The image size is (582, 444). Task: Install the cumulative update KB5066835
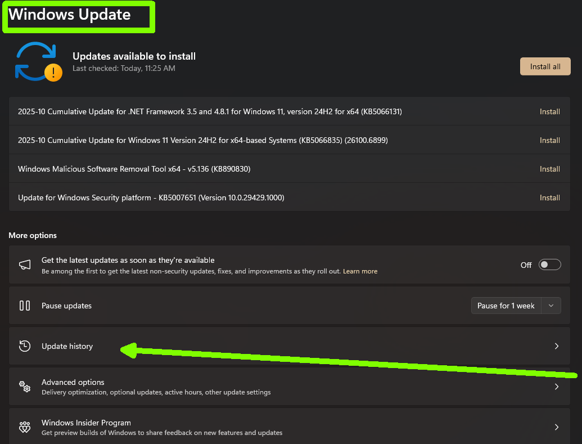point(549,140)
